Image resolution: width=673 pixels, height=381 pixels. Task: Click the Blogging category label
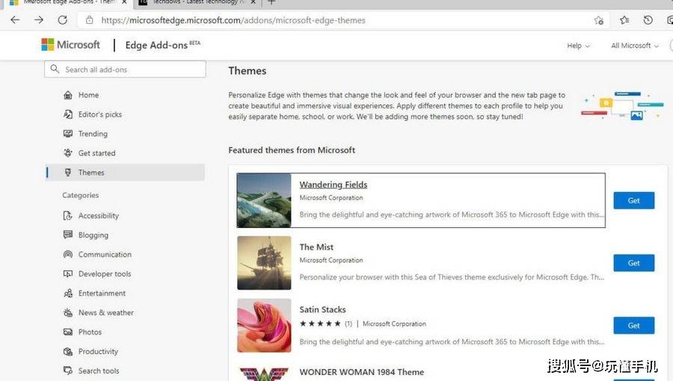[93, 235]
